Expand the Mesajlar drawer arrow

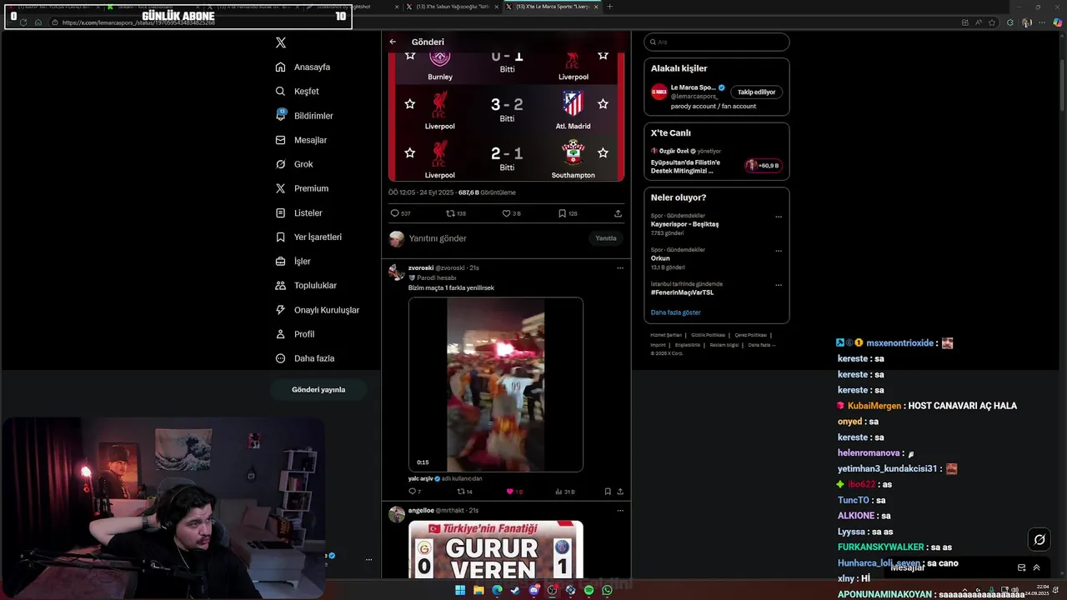[x=1036, y=567]
